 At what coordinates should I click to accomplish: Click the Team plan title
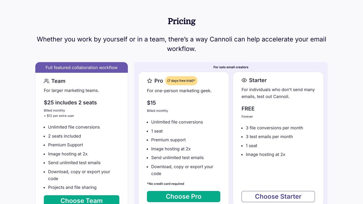[58, 81]
